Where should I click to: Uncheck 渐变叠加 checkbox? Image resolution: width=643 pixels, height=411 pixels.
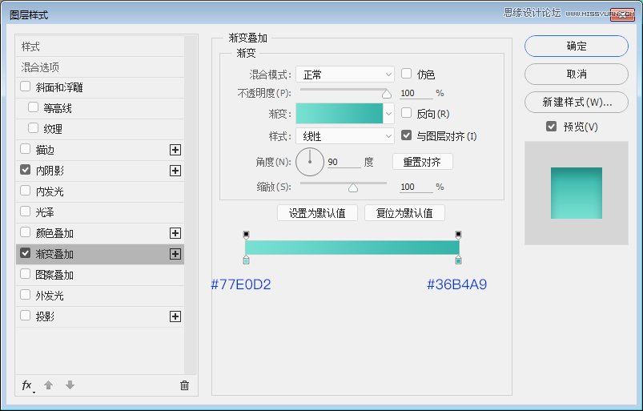click(x=25, y=253)
